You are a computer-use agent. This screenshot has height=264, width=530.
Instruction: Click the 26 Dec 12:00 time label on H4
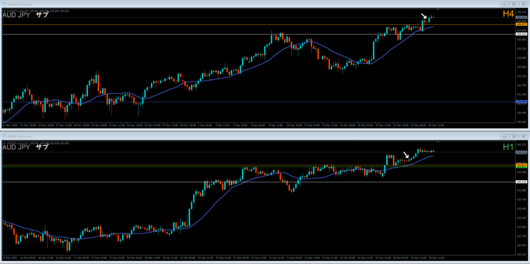[x=436, y=125]
